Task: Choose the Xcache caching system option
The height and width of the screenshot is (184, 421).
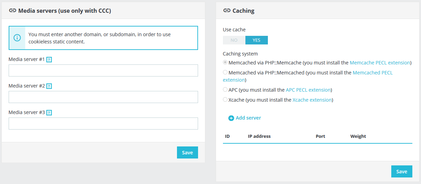Action: point(225,100)
